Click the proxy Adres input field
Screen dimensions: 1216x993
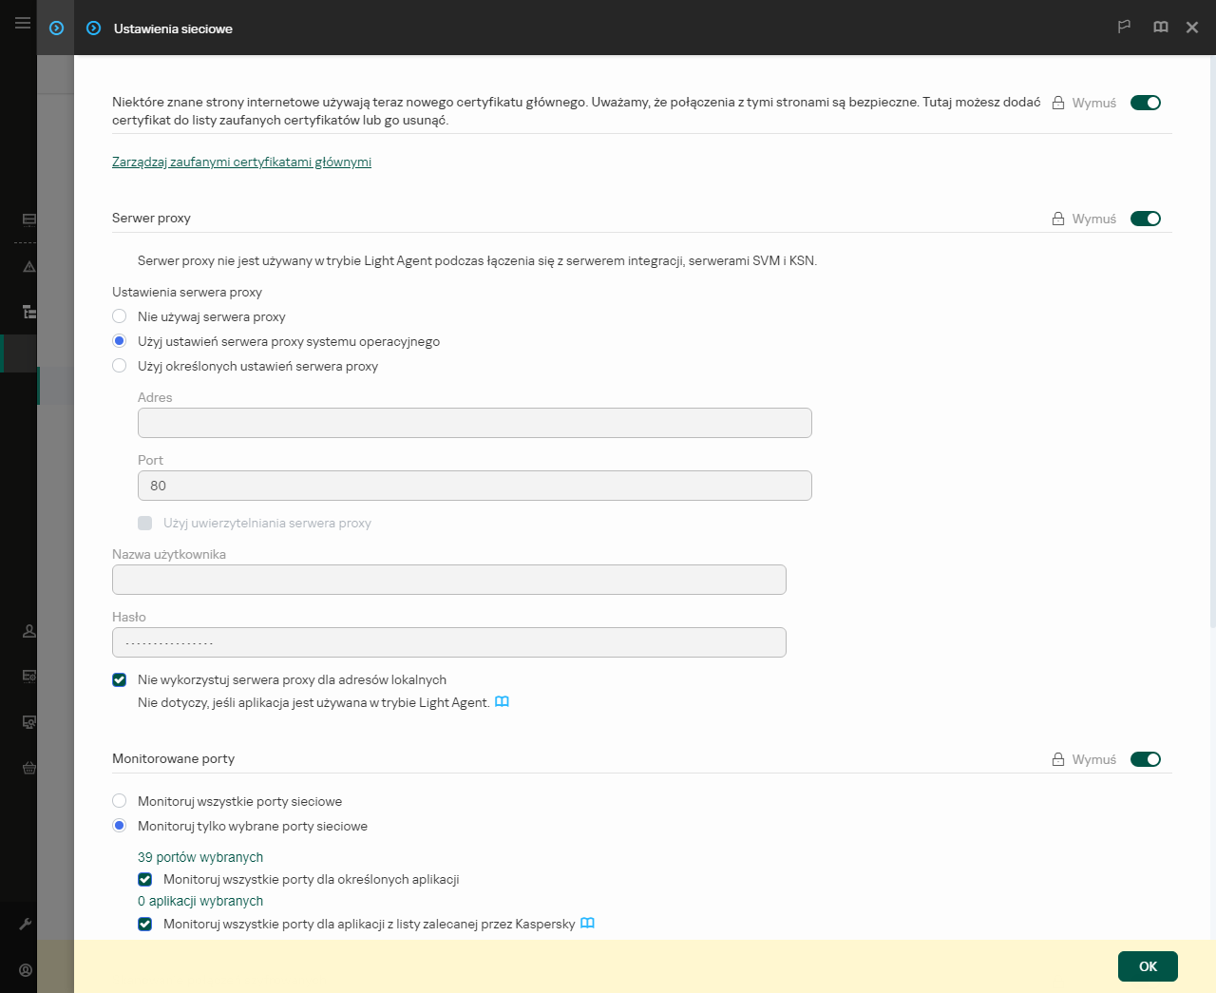tap(474, 423)
